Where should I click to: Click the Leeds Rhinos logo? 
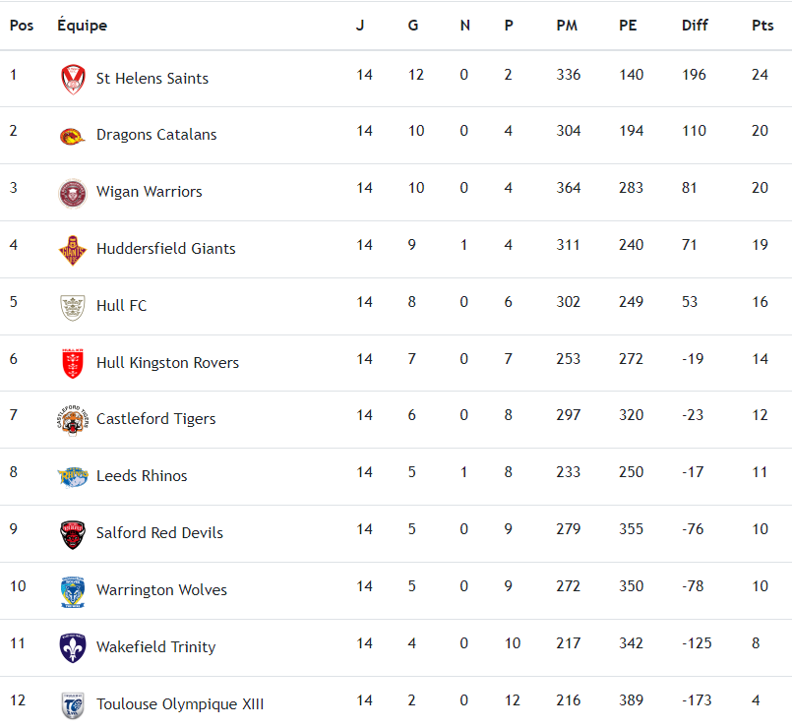(x=72, y=477)
